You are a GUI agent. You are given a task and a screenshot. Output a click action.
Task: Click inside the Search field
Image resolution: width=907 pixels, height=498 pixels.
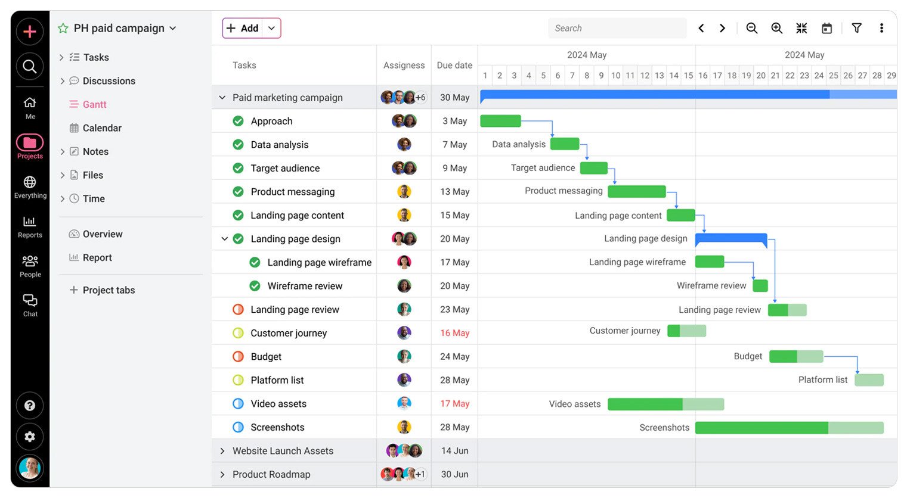point(617,27)
